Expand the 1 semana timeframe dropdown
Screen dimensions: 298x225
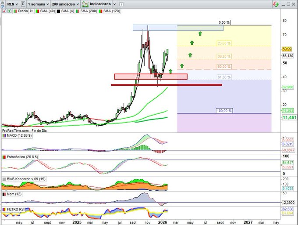click(38, 4)
